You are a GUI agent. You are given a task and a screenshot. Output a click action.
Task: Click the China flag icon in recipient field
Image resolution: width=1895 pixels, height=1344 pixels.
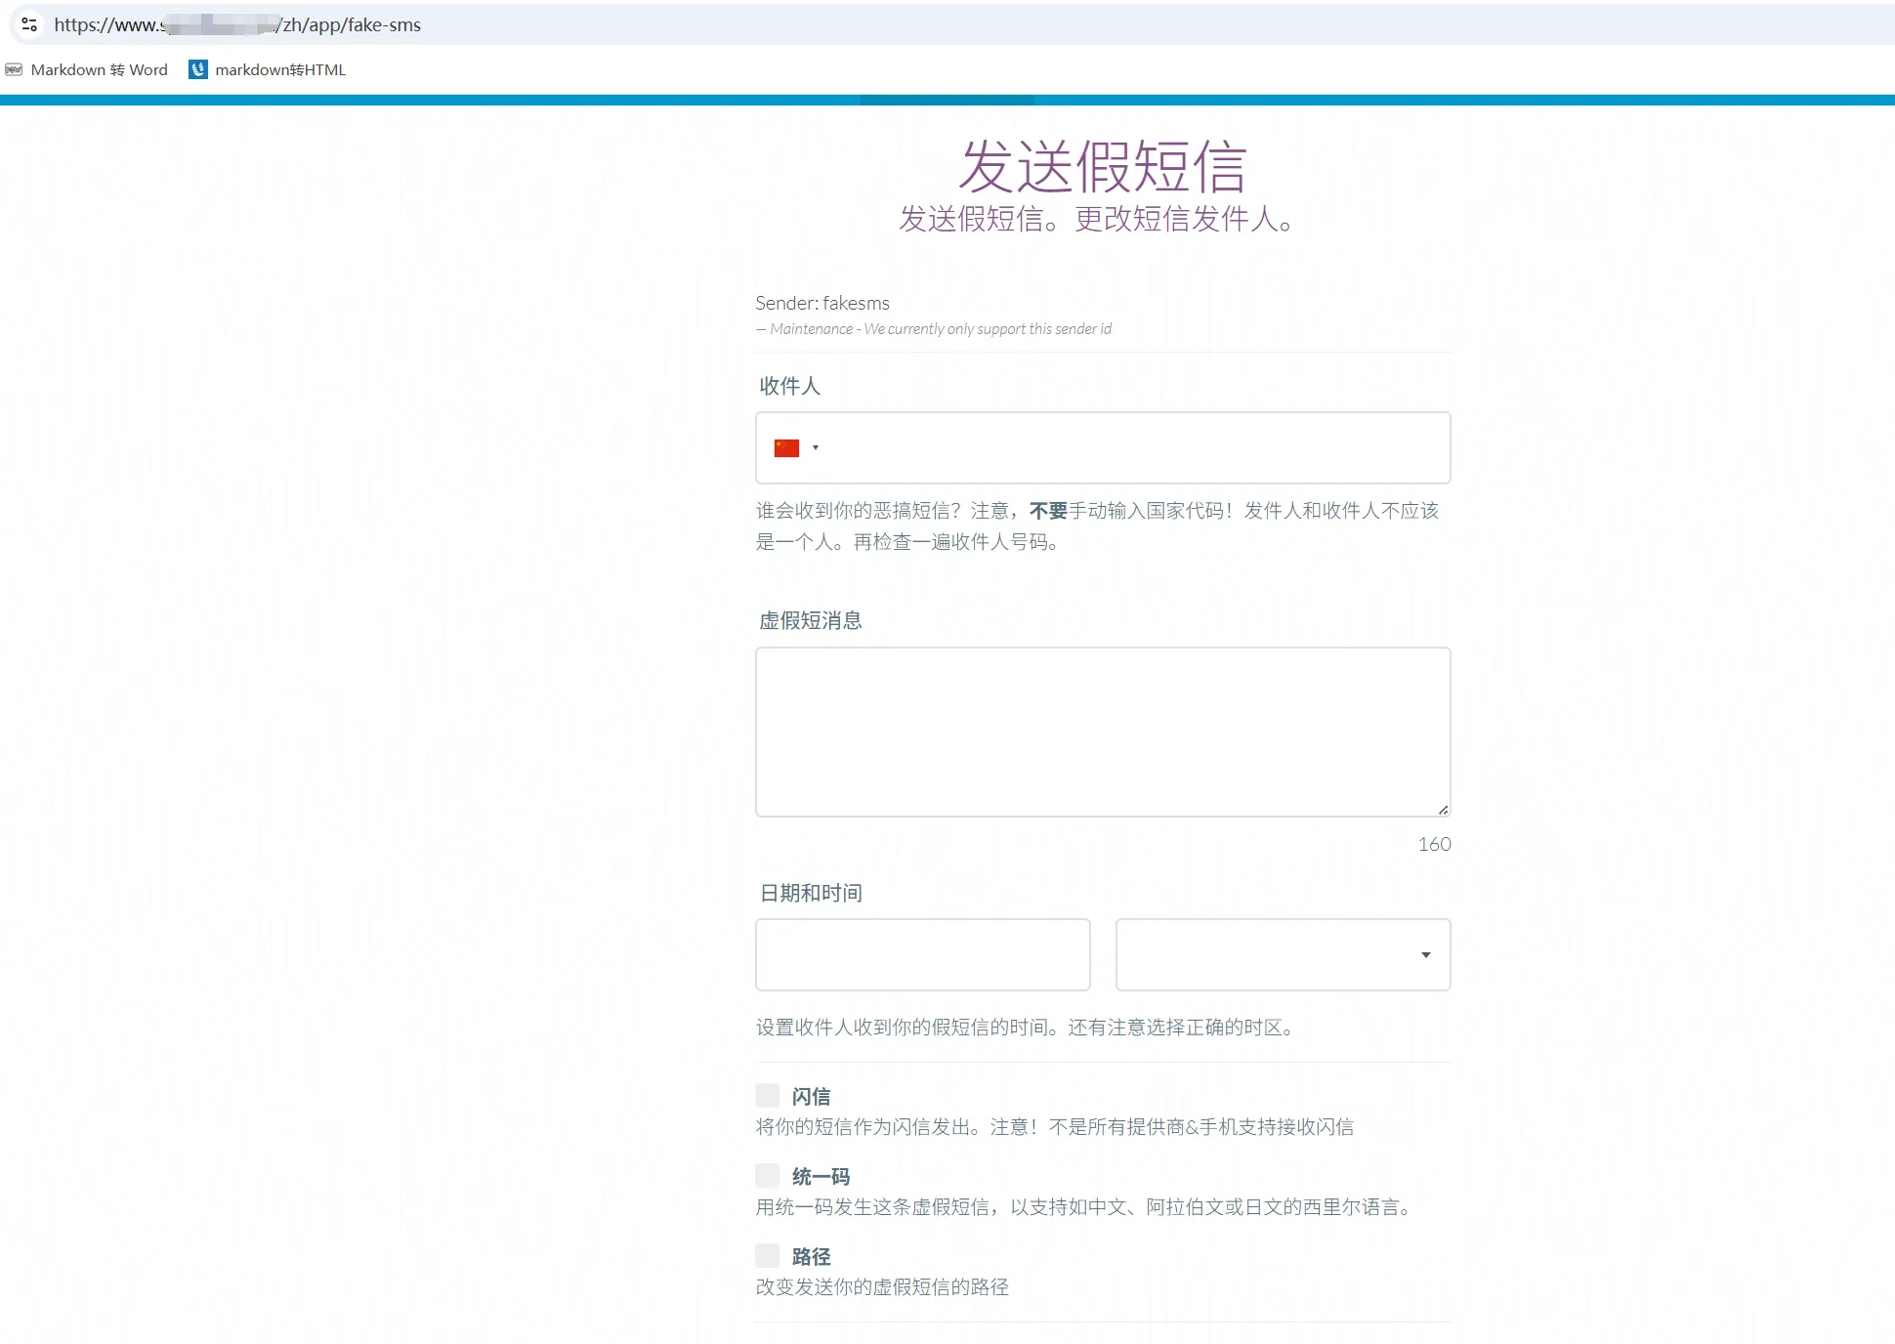[x=785, y=446]
